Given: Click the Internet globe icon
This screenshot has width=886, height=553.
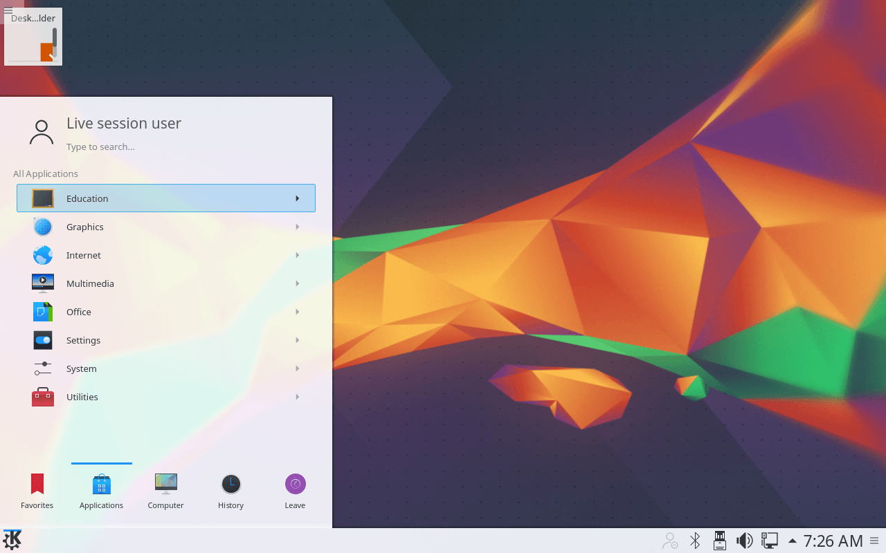Looking at the screenshot, I should pyautogui.click(x=43, y=255).
